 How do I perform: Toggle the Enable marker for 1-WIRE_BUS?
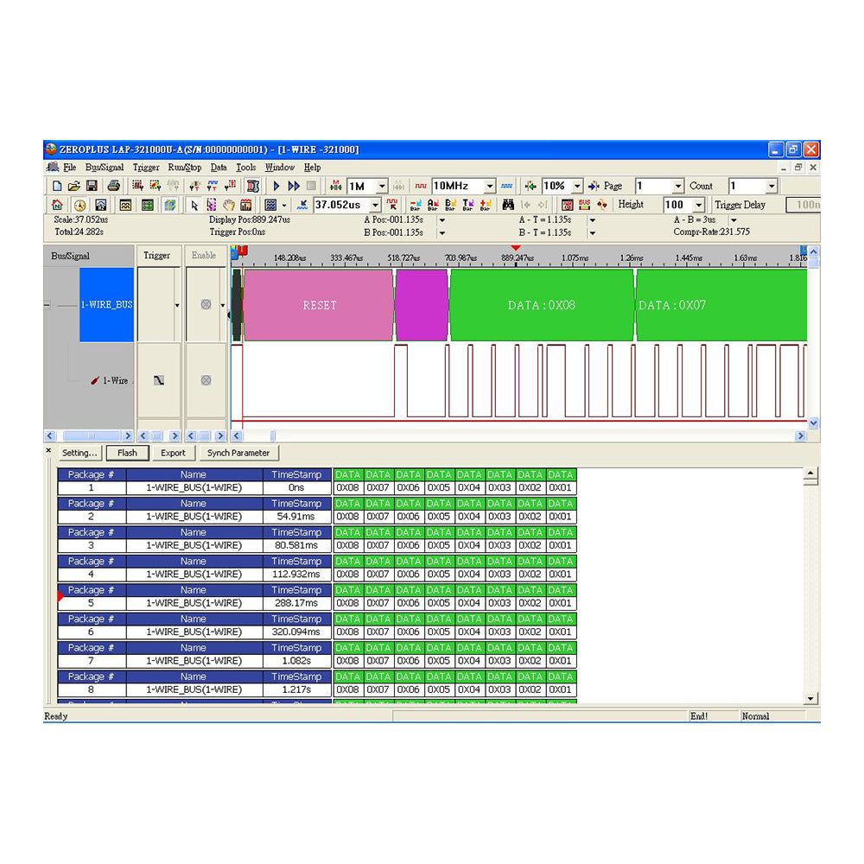[206, 305]
